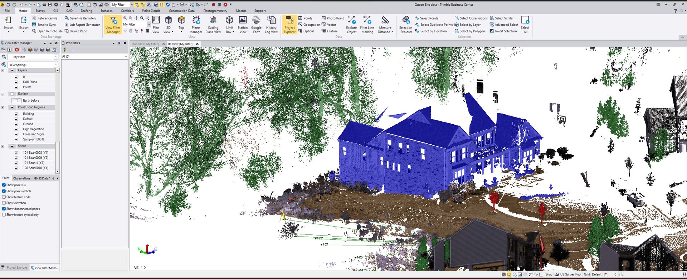This screenshot has width=687, height=279.
Task: Open Limit Box dropdown
Action: [x=233, y=32]
